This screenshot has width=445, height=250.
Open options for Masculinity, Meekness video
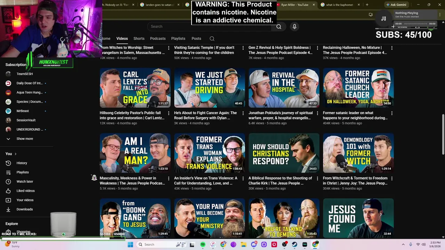[x=169, y=178]
